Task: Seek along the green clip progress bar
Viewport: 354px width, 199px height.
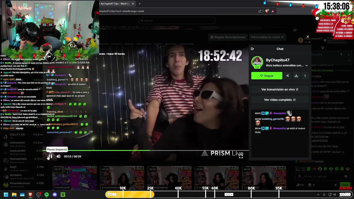Action: click(145, 151)
